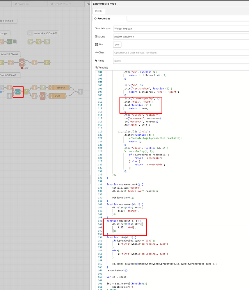
Task: Click the link out node right of Tasmota
Action: coord(80,92)
